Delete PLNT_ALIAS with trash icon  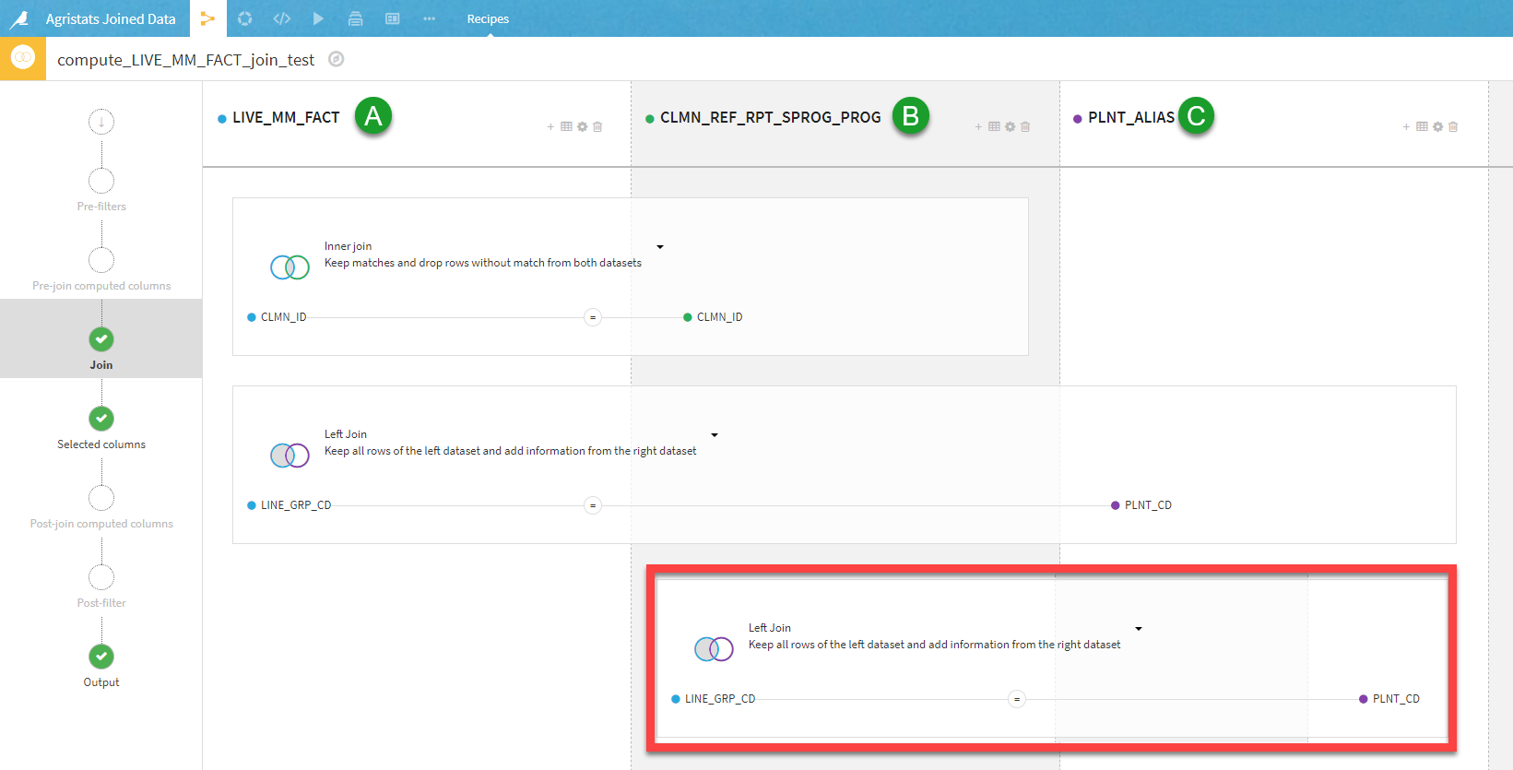1453,126
